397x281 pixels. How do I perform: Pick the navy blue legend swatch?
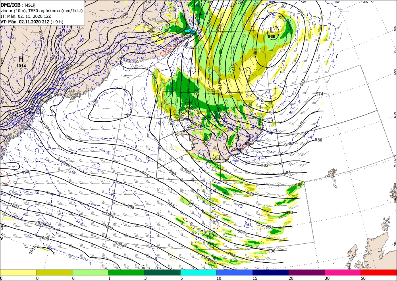[271, 272]
